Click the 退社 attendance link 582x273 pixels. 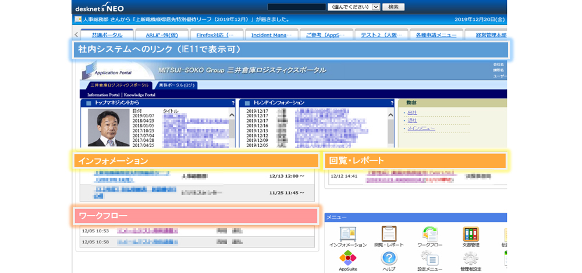point(412,120)
